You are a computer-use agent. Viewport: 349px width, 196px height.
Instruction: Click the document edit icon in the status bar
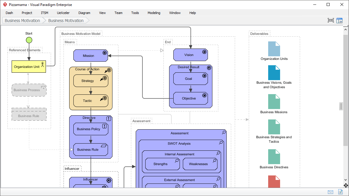(x=341, y=192)
